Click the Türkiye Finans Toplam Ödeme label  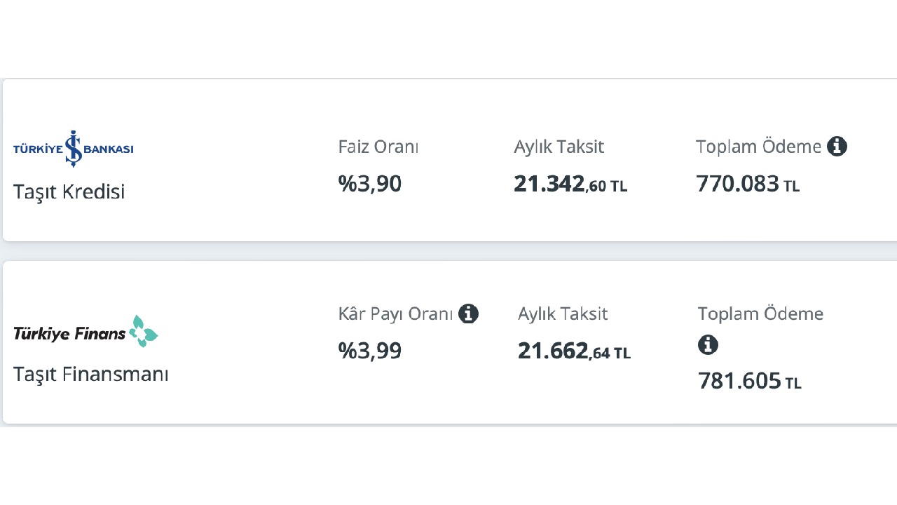tap(760, 314)
